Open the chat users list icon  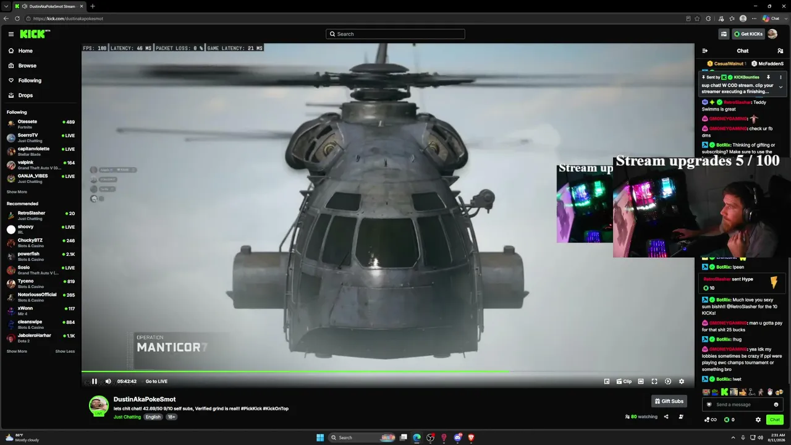(x=780, y=51)
